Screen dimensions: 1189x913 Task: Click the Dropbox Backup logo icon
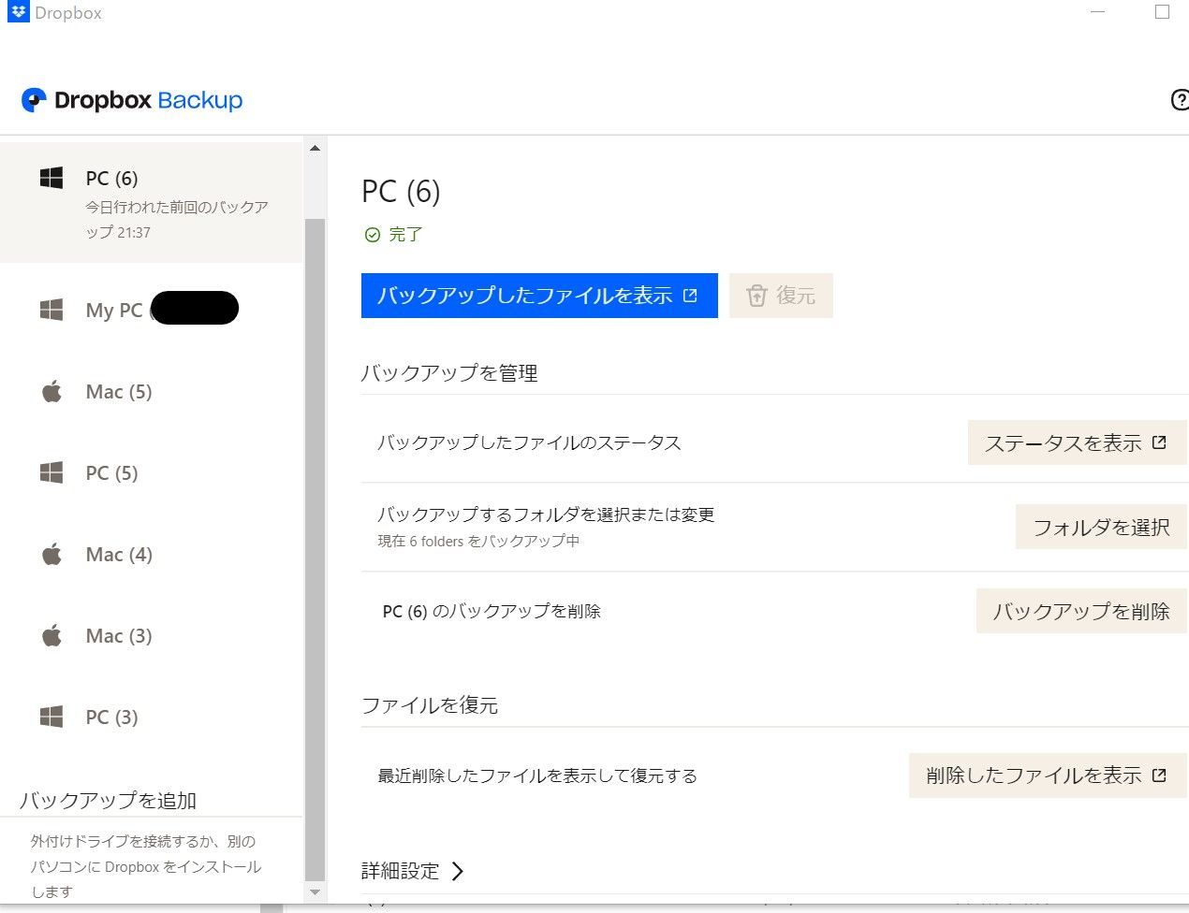pos(34,99)
